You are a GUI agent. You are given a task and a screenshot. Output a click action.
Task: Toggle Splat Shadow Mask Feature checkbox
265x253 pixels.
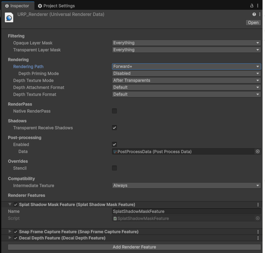(16, 205)
